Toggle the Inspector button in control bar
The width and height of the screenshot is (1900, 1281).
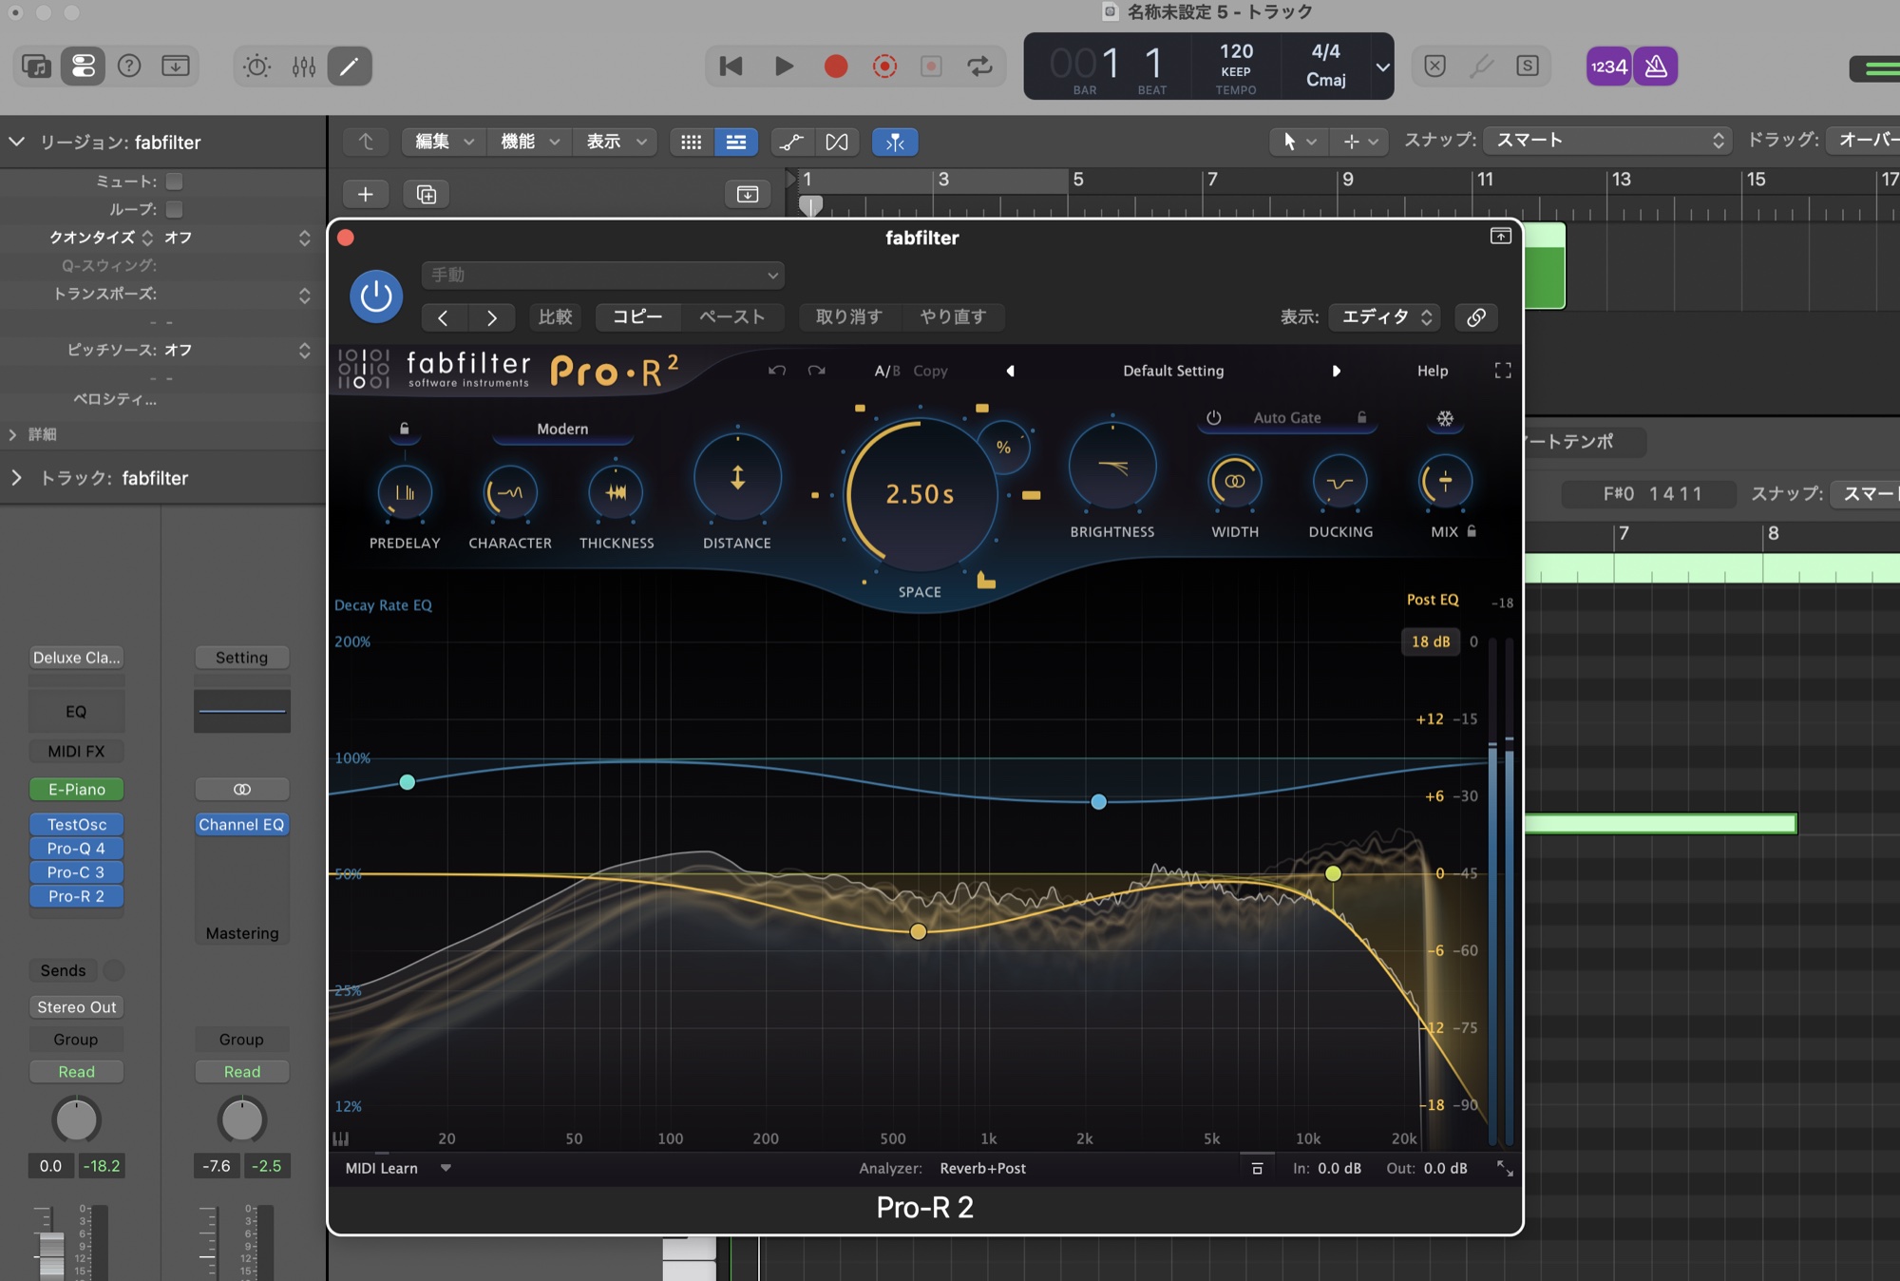83,66
